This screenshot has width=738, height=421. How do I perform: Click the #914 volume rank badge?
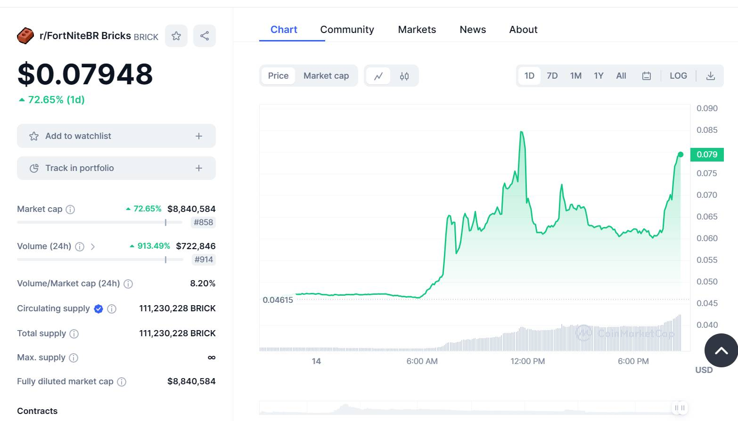point(204,259)
